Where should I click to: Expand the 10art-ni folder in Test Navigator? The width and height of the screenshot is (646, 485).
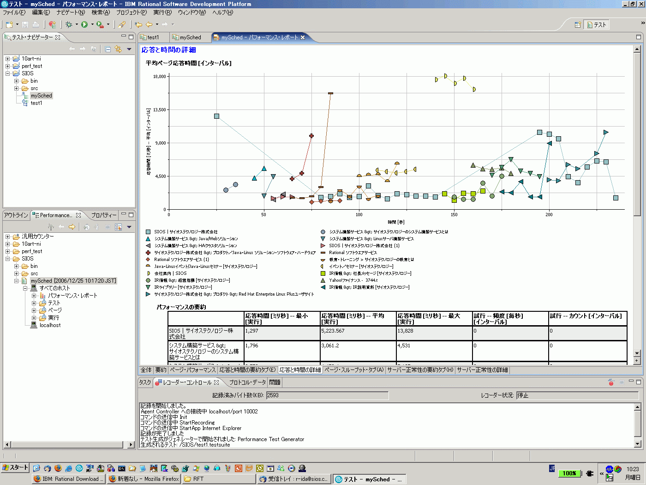tap(7, 59)
